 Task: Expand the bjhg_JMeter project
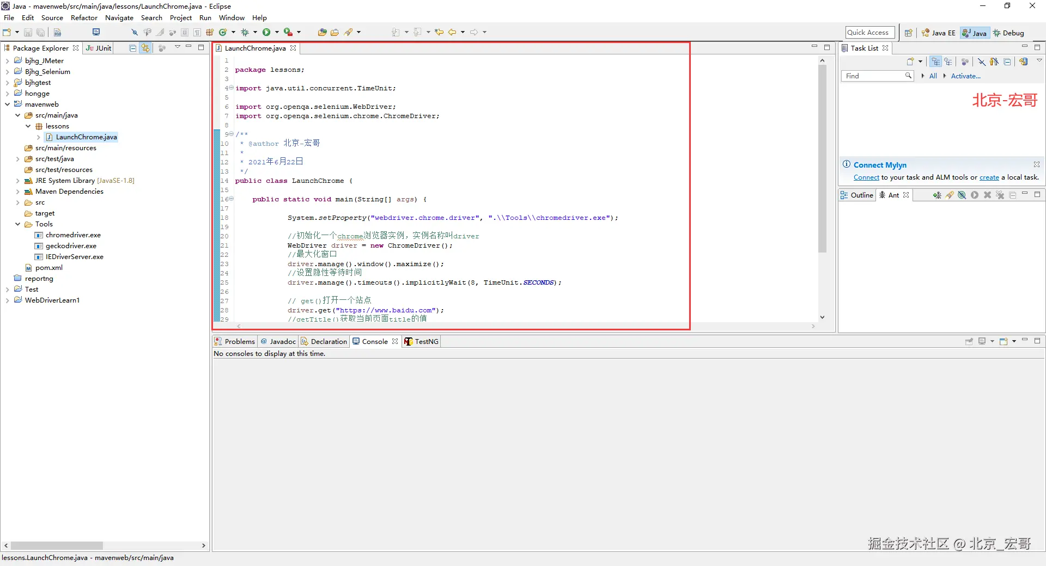[x=8, y=61]
